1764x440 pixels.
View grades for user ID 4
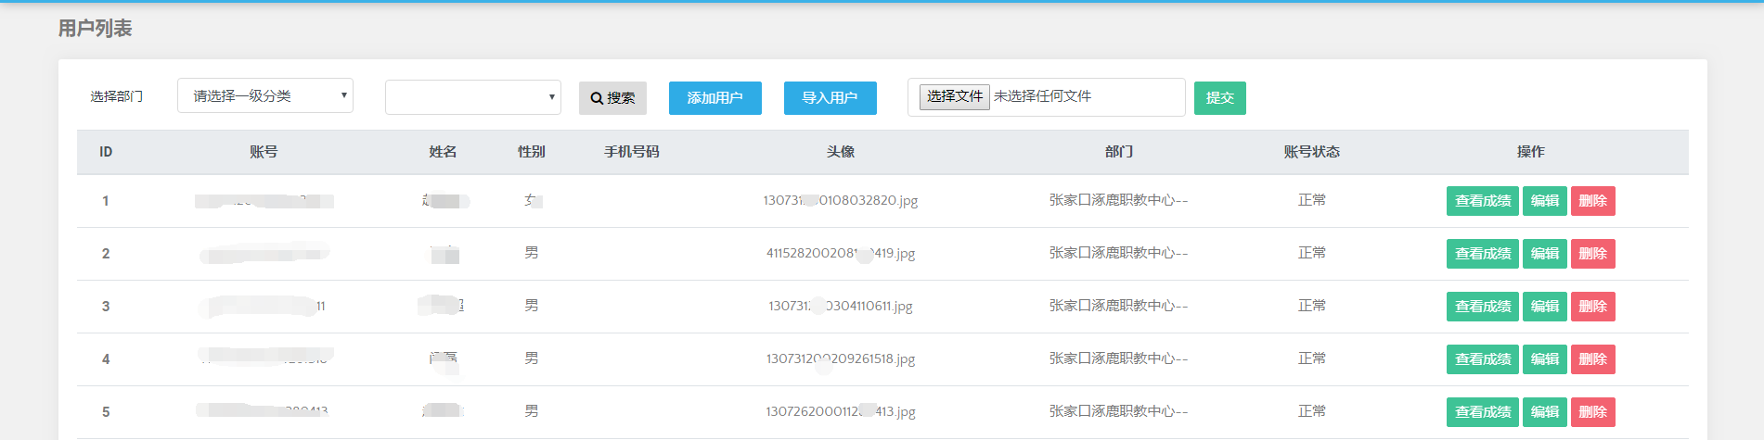pos(1482,359)
